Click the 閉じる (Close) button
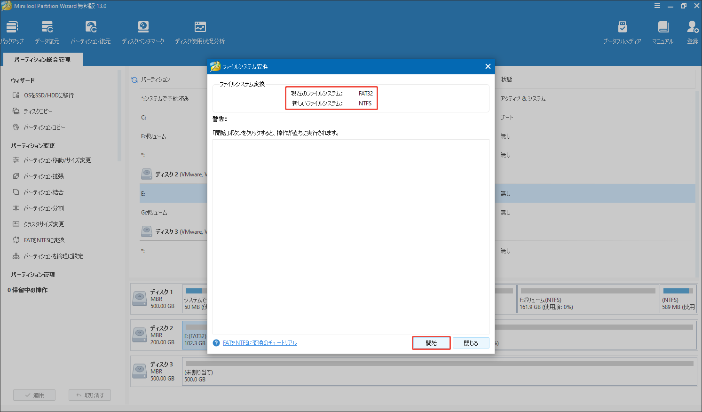Screen dimensions: 702x412 click(471, 343)
